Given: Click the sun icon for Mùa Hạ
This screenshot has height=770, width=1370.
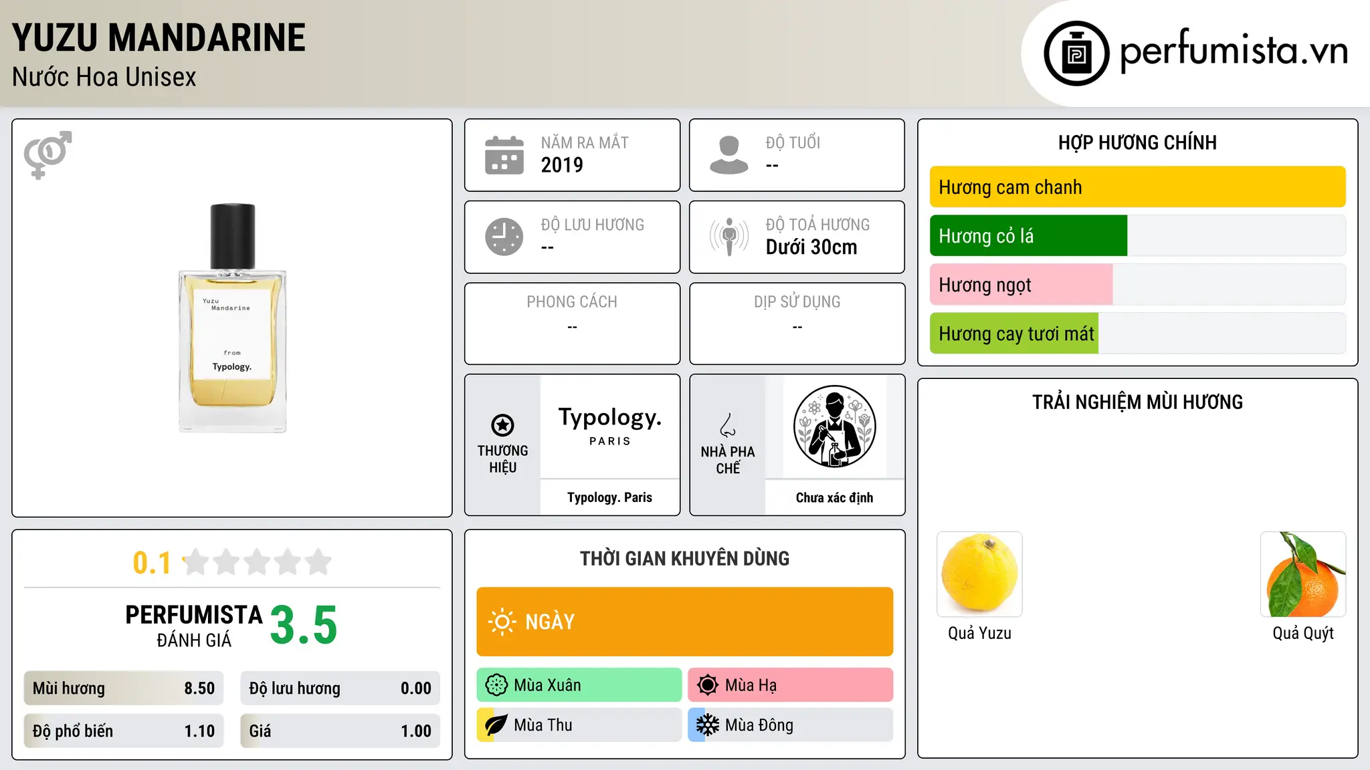Looking at the screenshot, I should click(707, 685).
